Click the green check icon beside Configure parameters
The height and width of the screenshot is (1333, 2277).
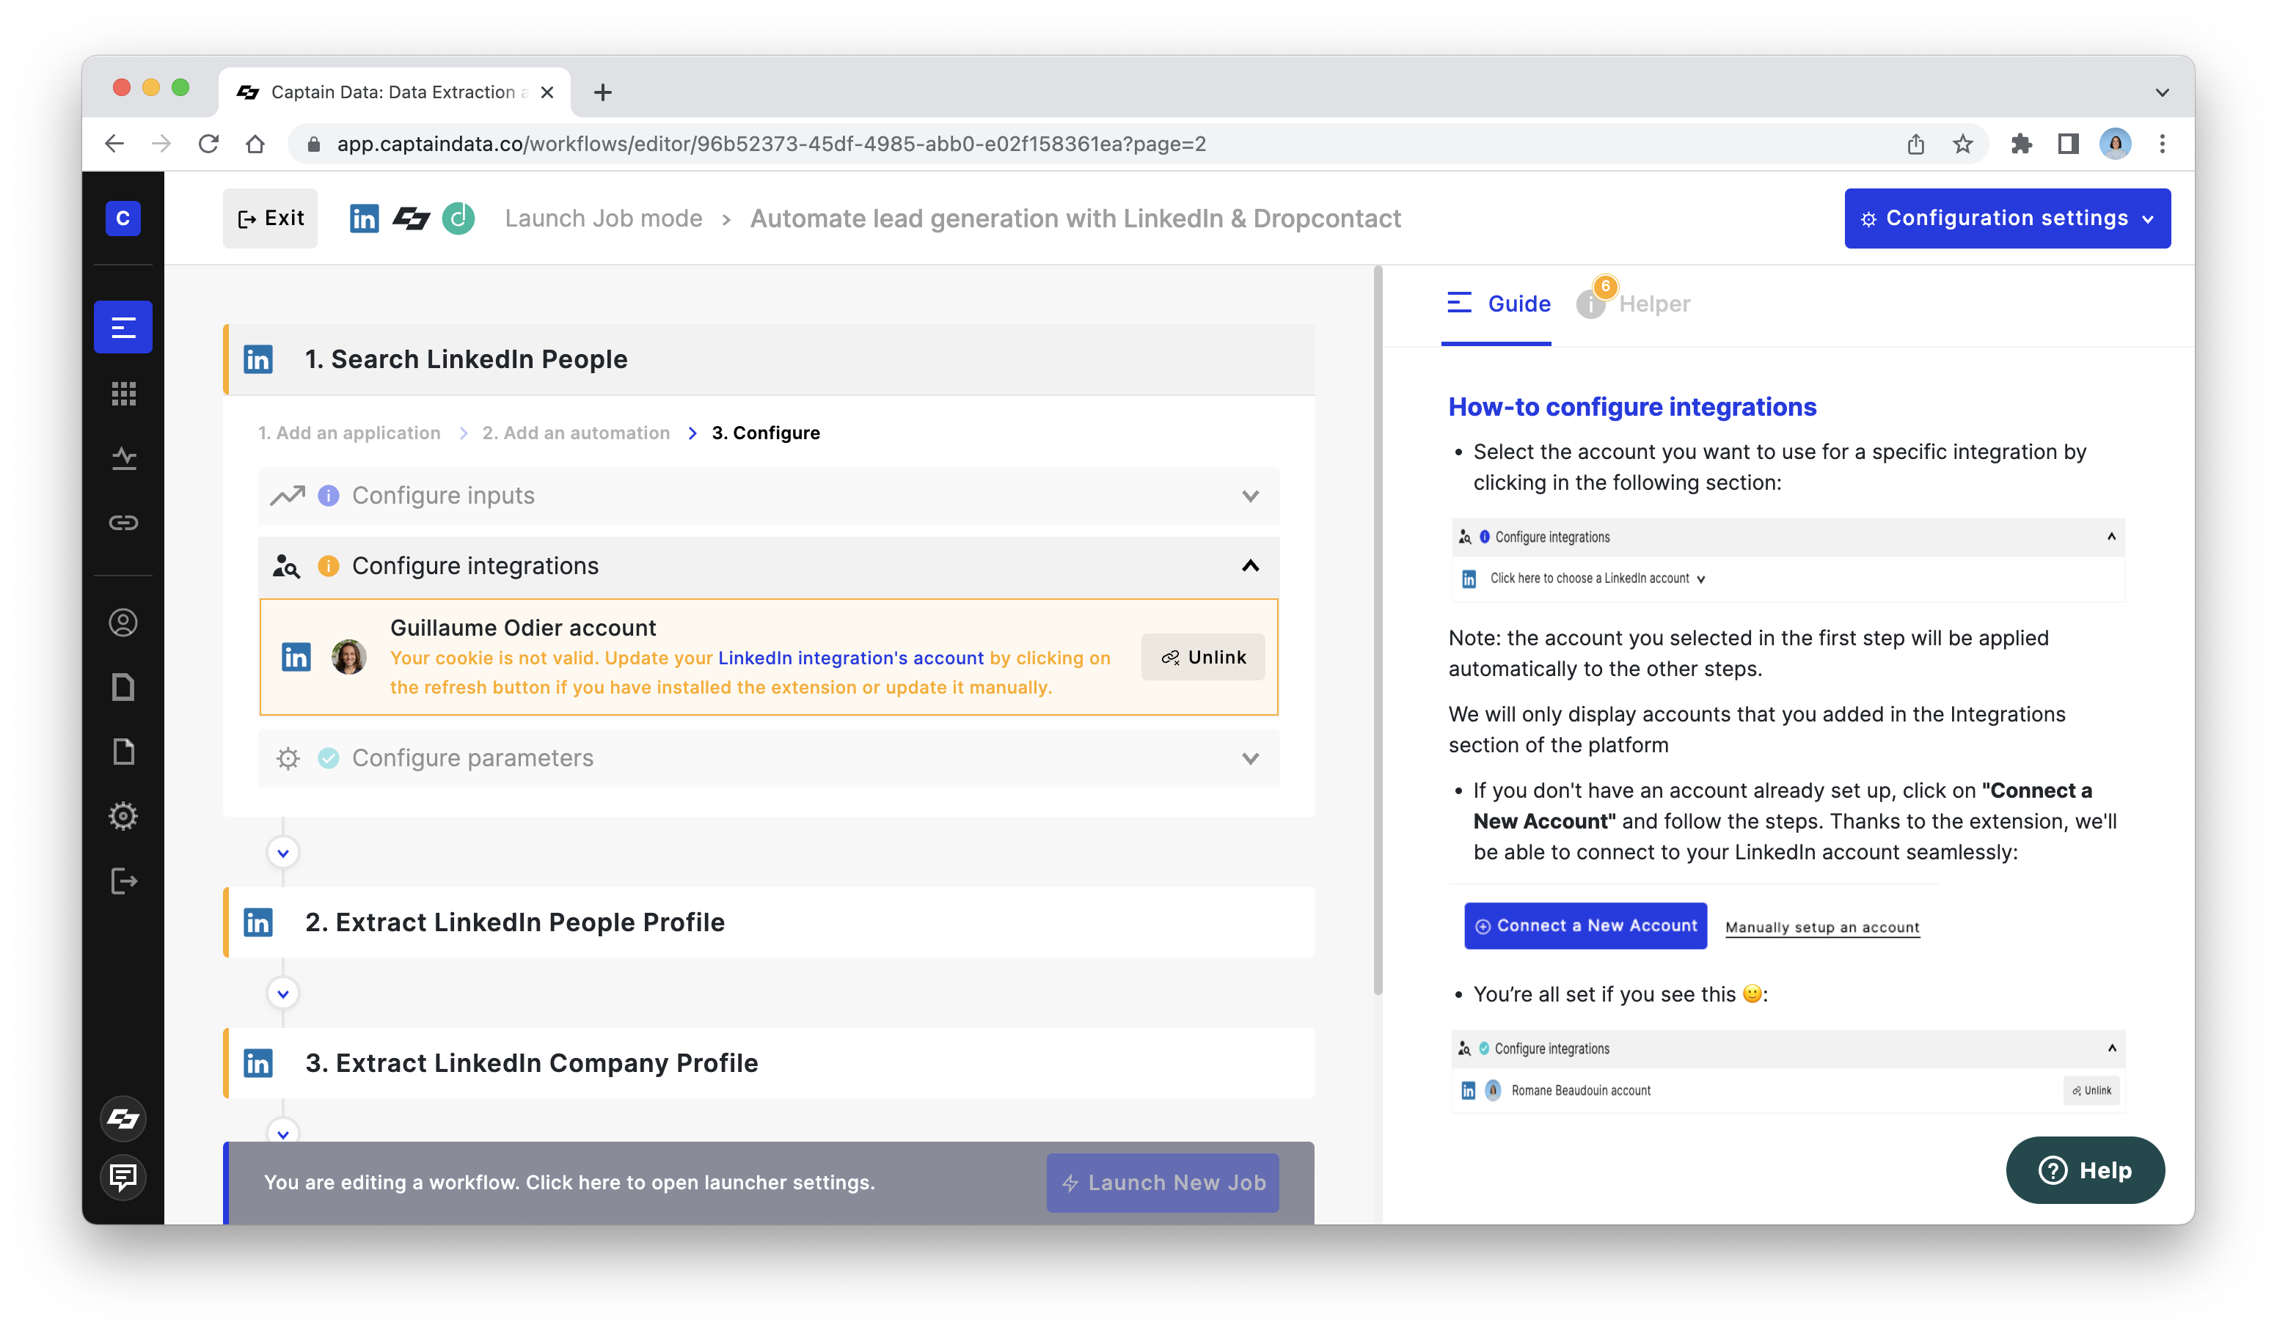[329, 757]
